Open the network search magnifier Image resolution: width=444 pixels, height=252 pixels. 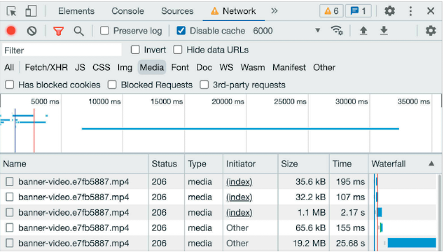pyautogui.click(x=78, y=31)
